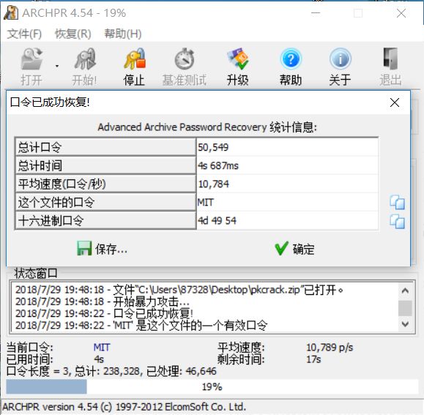The image size is (424, 415).
Task: Minimize the ARCHPR window
Action: 316,13
